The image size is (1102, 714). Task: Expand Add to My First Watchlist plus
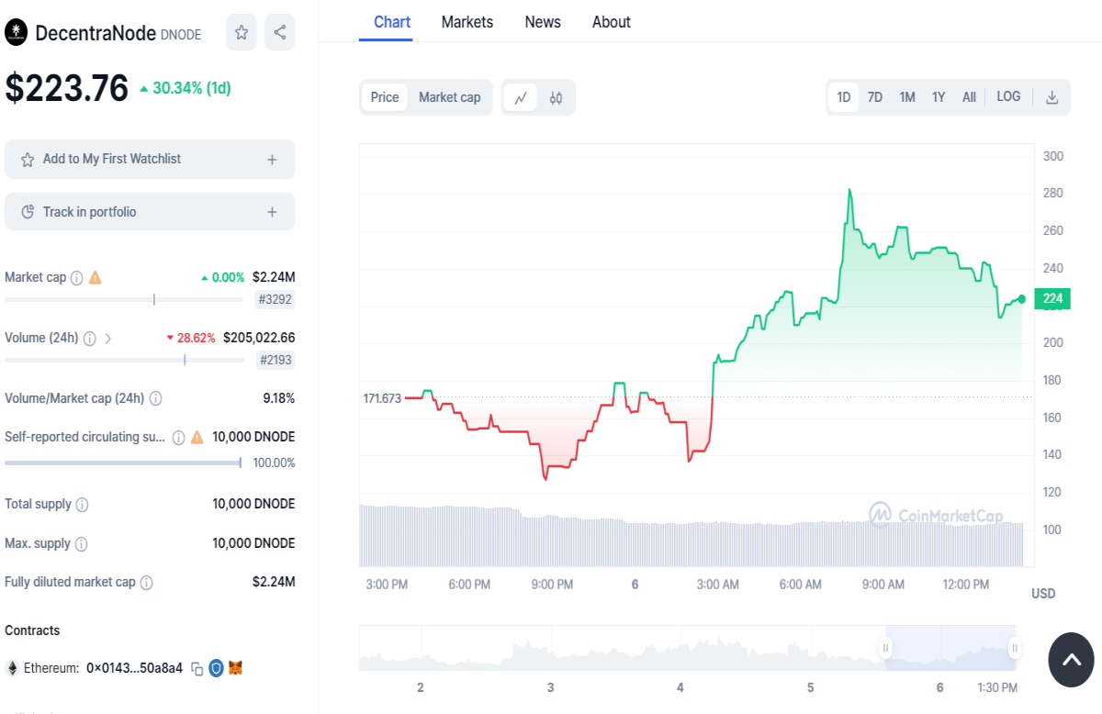click(272, 160)
